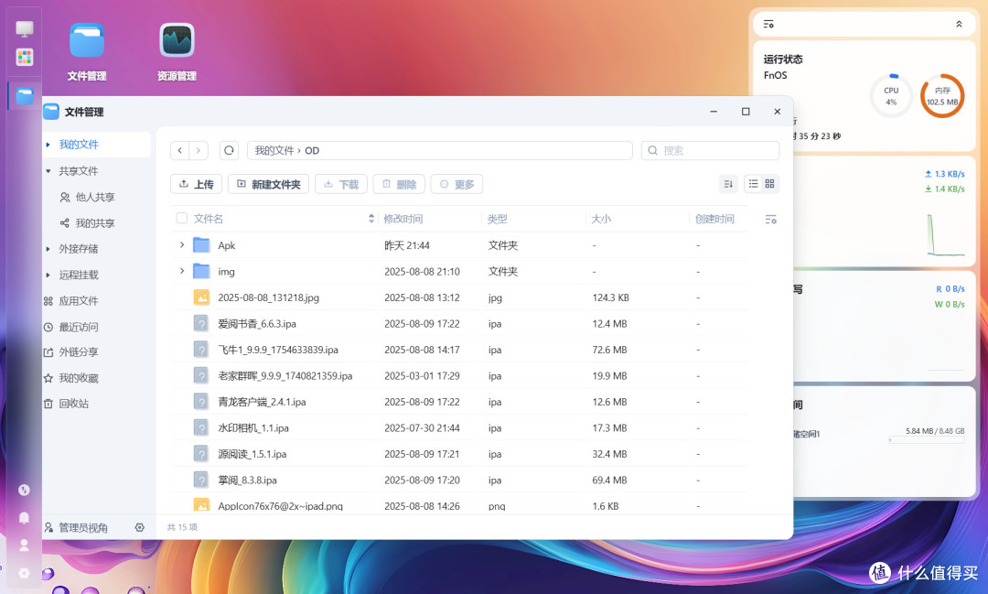Click the desktop monitor icon in left dock
Screen dimensions: 988x594
(25, 28)
